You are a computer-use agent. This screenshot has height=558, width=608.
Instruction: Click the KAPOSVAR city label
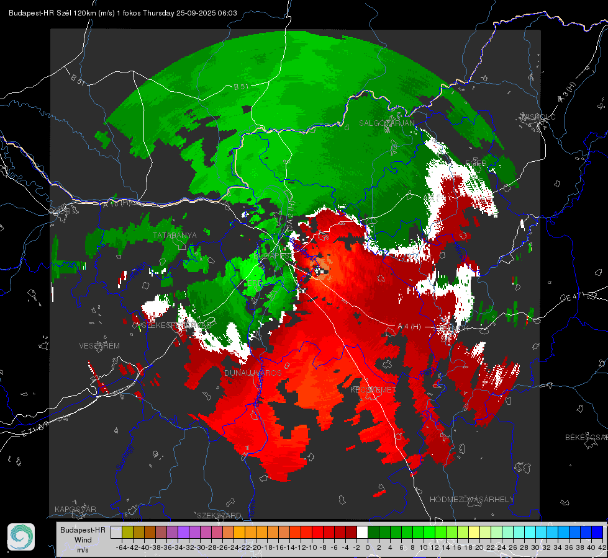coord(75,509)
